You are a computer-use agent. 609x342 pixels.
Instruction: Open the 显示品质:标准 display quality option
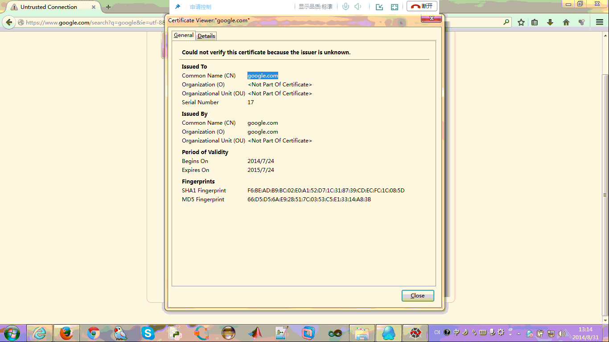click(x=316, y=7)
